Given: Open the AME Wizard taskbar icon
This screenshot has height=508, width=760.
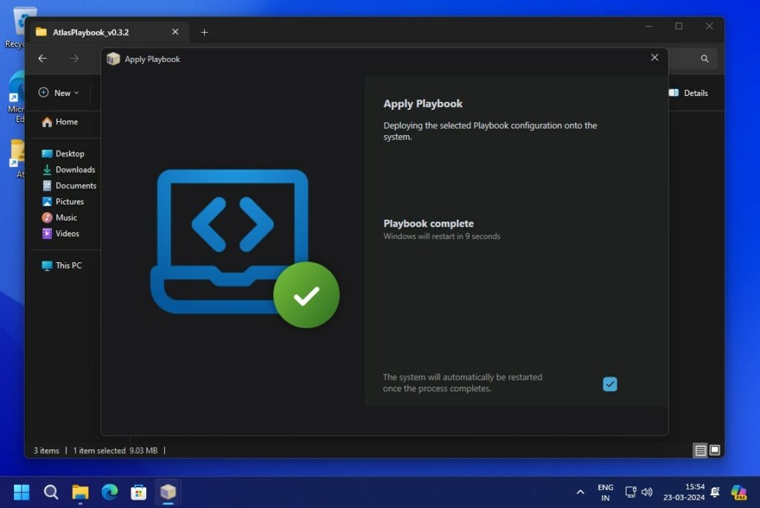Looking at the screenshot, I should click(168, 492).
